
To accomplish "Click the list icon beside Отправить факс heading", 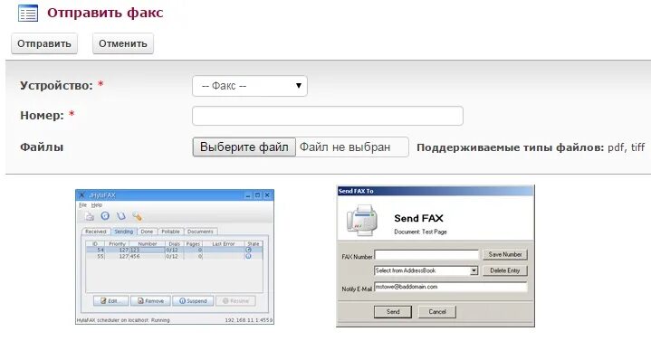I will click(x=28, y=13).
